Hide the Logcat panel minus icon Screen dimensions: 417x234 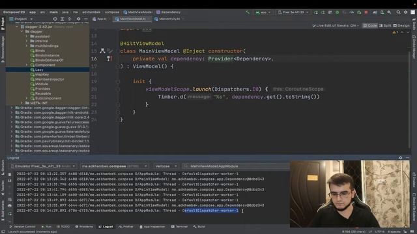coord(407,157)
